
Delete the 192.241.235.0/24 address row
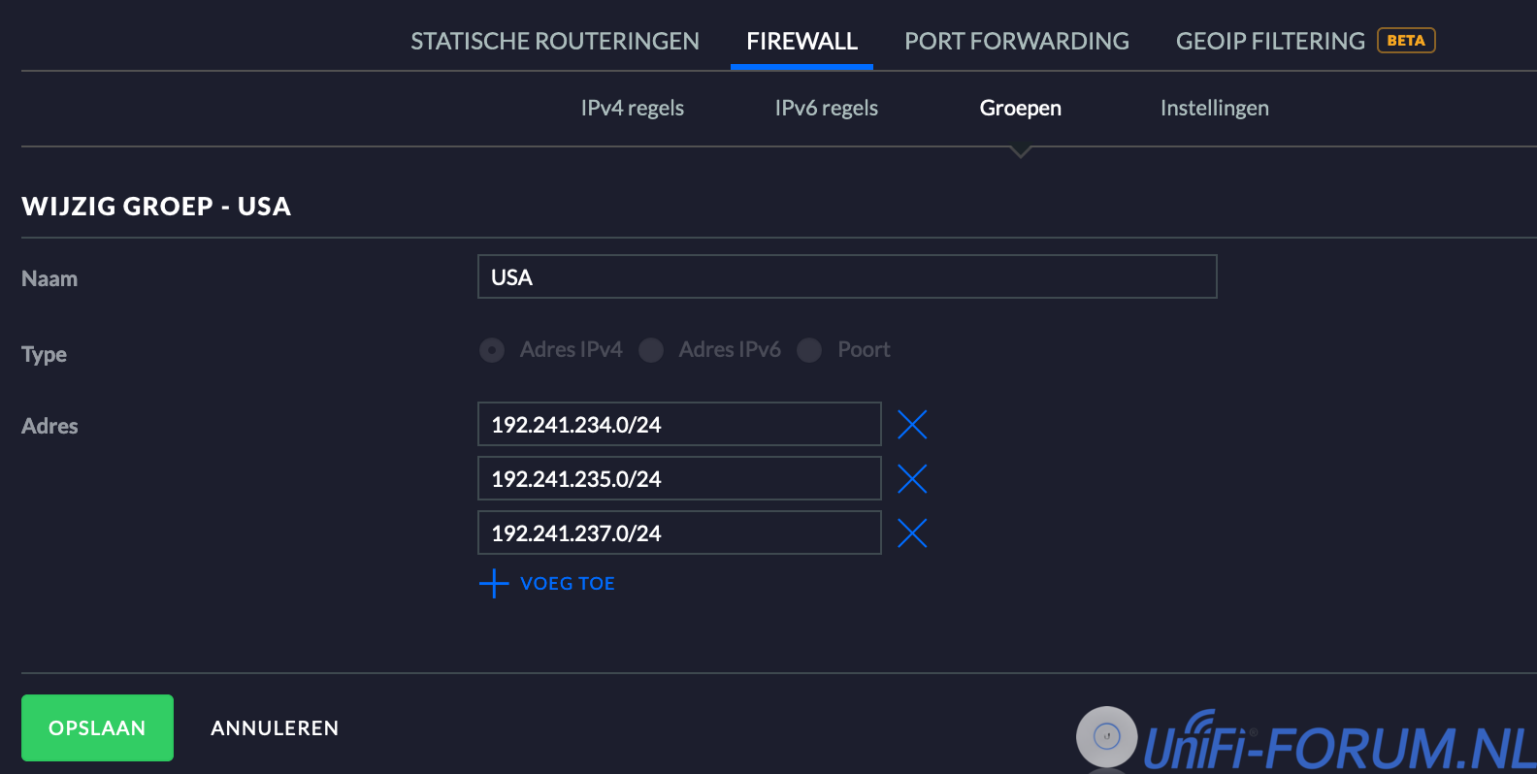point(912,479)
